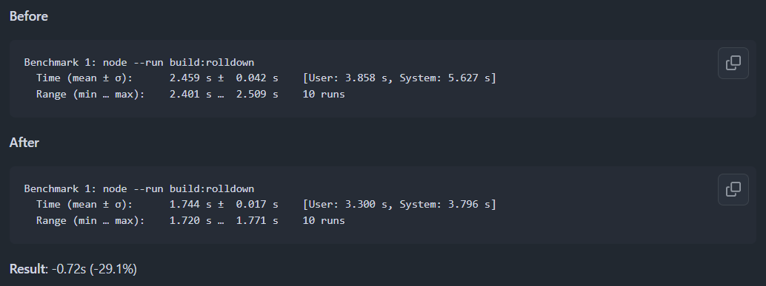Click the Result summary line showing -29.1%

tap(73, 268)
